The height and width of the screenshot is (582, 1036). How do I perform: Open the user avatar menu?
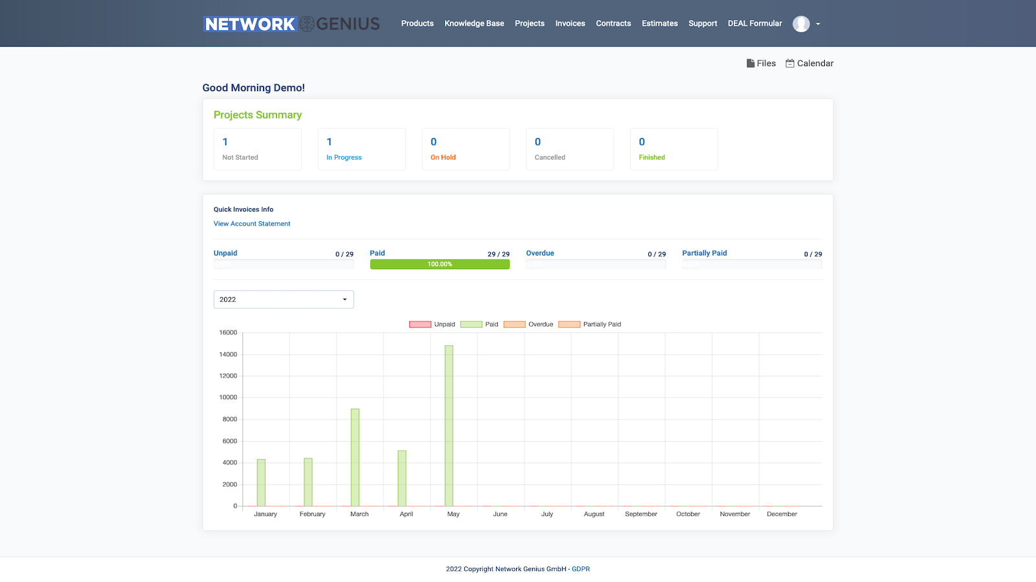[801, 24]
